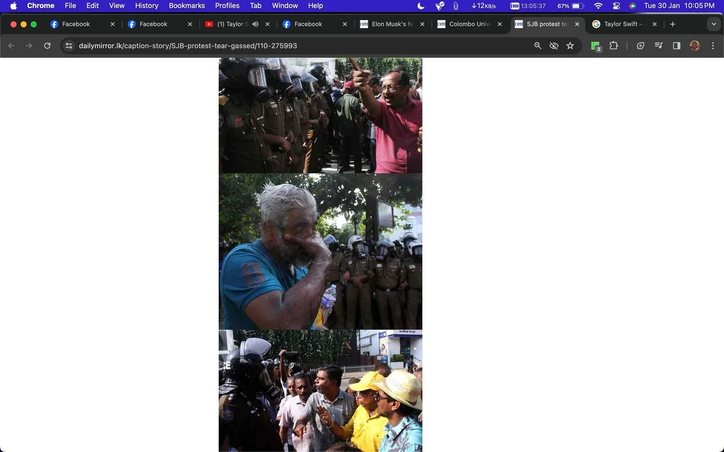The width and height of the screenshot is (724, 452).
Task: Click the dailymirror.lk address bar URL
Action: tap(188, 46)
